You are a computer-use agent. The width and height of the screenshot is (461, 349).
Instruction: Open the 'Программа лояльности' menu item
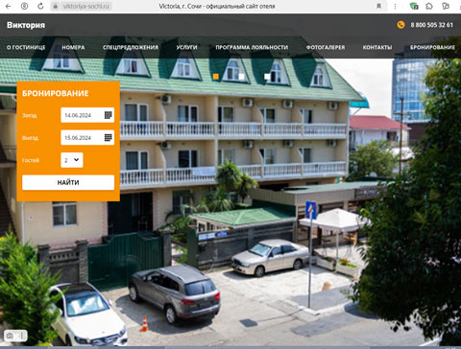click(x=252, y=47)
